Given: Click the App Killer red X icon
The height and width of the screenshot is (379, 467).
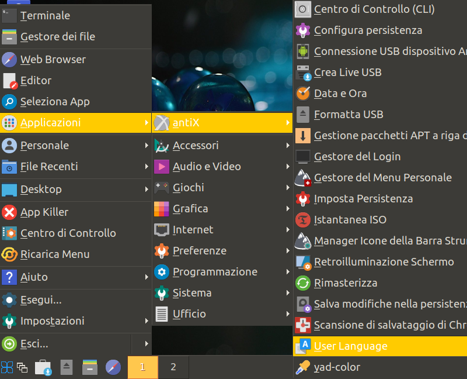Looking at the screenshot, I should (9, 212).
